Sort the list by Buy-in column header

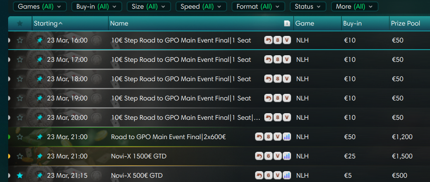[x=352, y=24]
